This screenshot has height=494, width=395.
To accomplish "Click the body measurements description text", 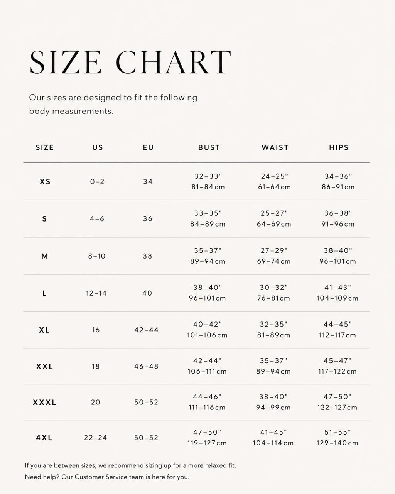I will (x=113, y=104).
